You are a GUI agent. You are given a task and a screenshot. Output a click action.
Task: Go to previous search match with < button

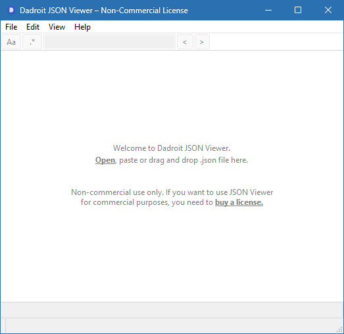(x=185, y=42)
